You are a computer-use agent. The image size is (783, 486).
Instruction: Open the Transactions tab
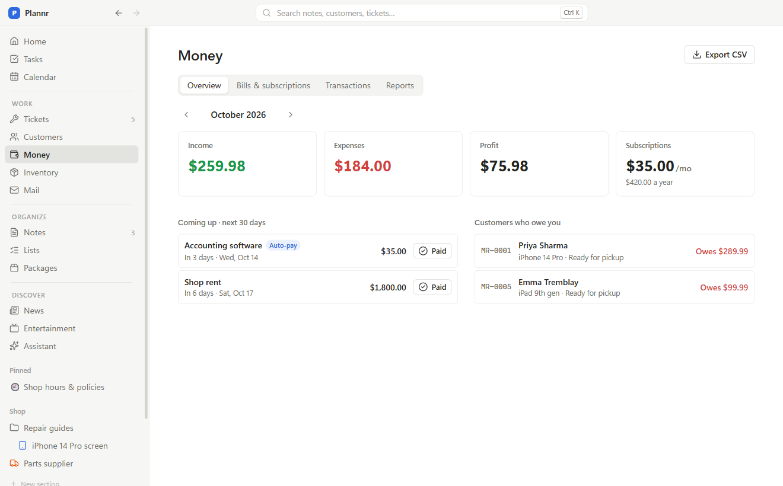click(x=348, y=85)
